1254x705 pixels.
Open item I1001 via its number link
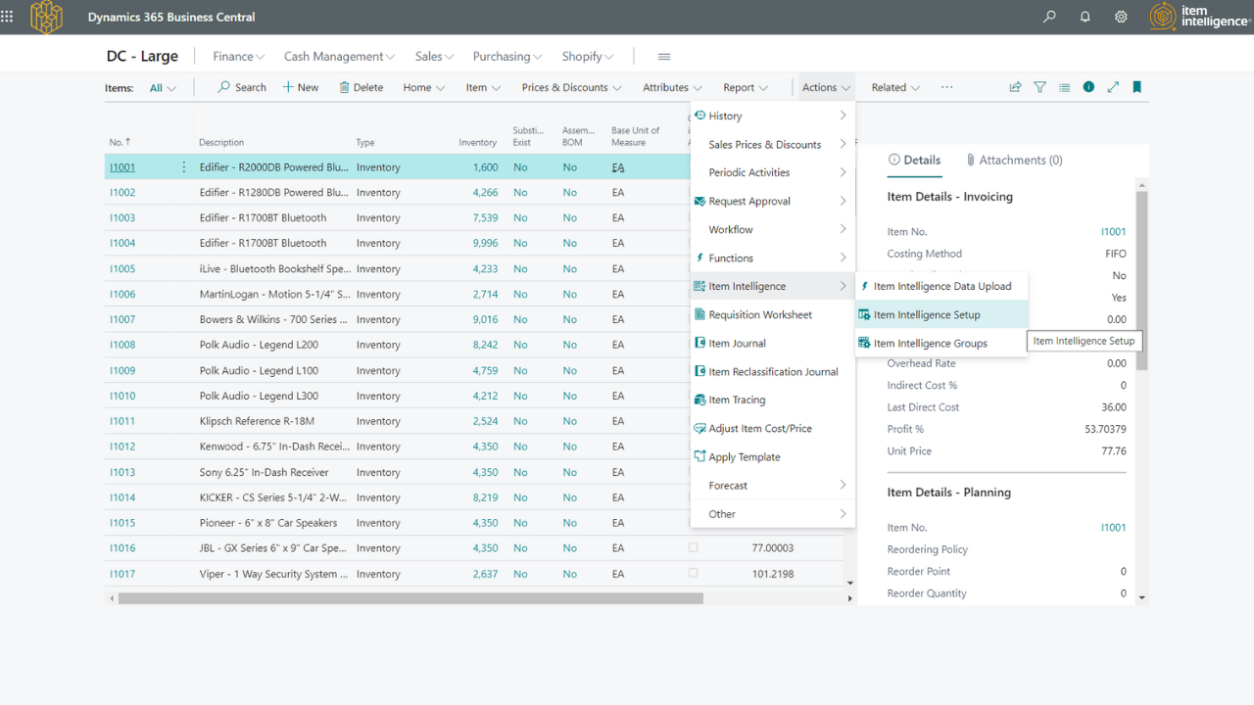(121, 166)
